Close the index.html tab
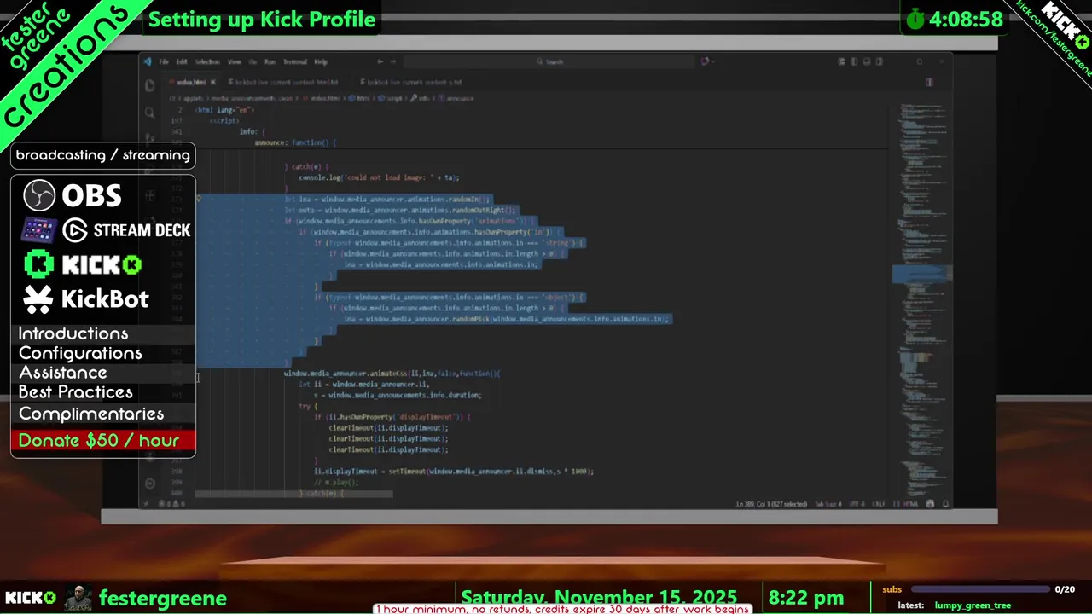1092x614 pixels. [213, 82]
